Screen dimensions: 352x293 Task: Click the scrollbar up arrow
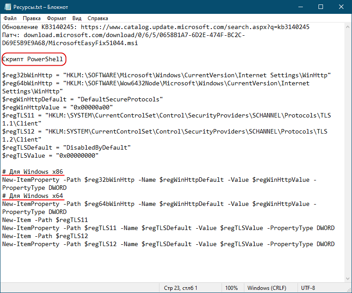(348, 27)
